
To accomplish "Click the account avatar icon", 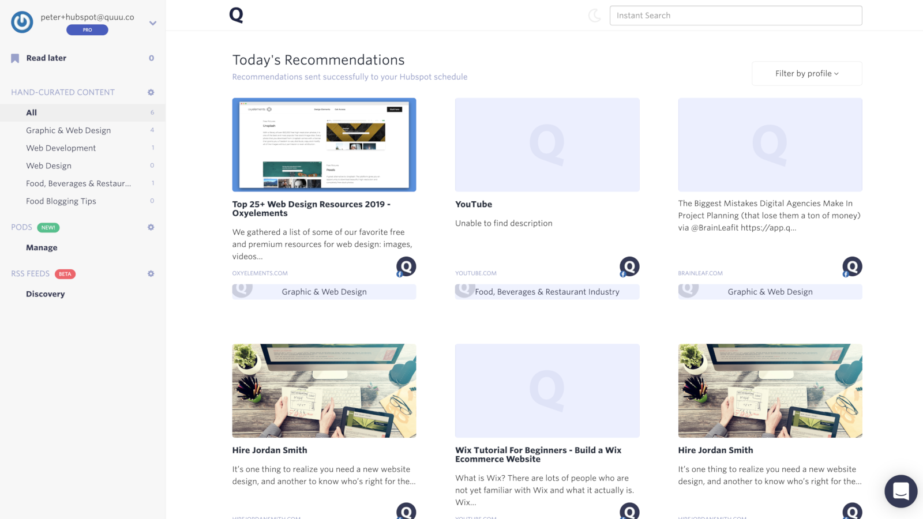I will [x=22, y=22].
